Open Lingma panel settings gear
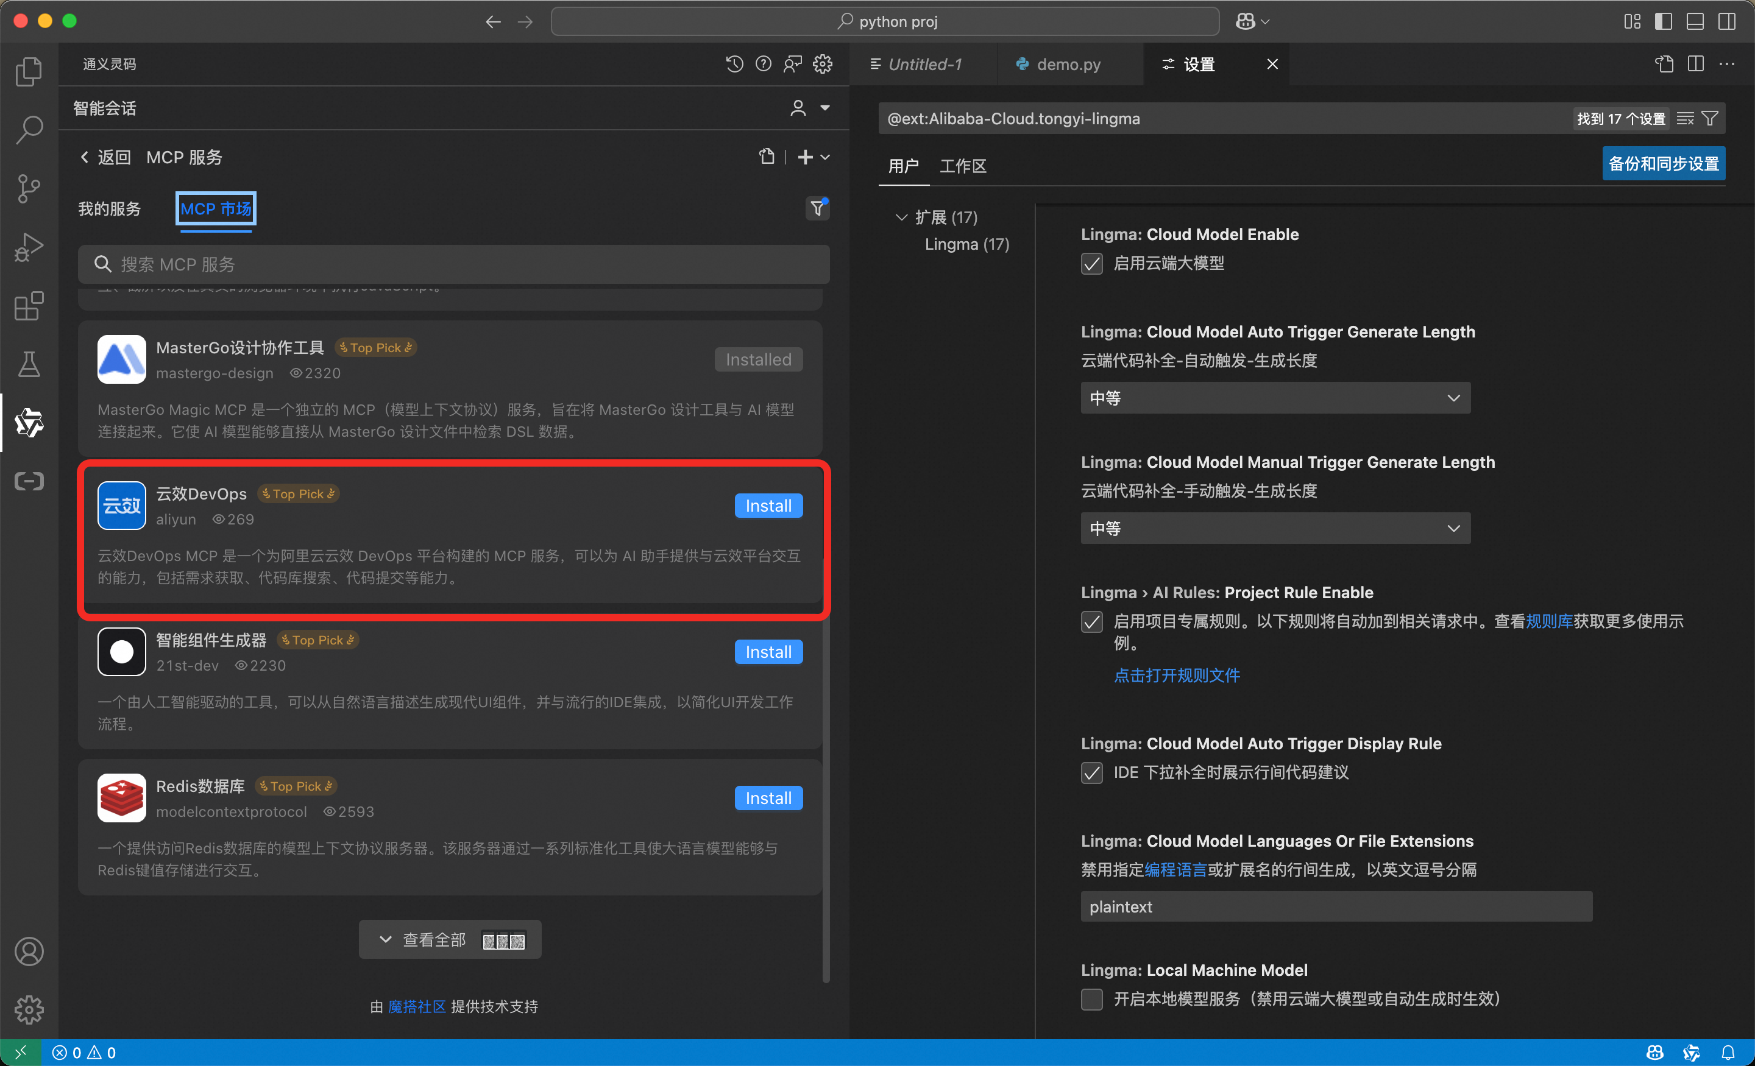This screenshot has width=1755, height=1066. (x=822, y=63)
